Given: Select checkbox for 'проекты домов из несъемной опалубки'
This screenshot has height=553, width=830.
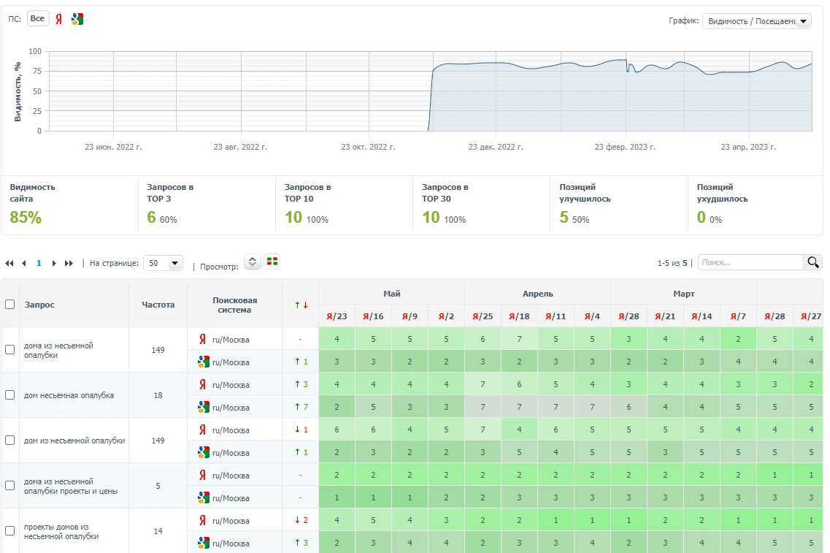Looking at the screenshot, I should (10, 531).
